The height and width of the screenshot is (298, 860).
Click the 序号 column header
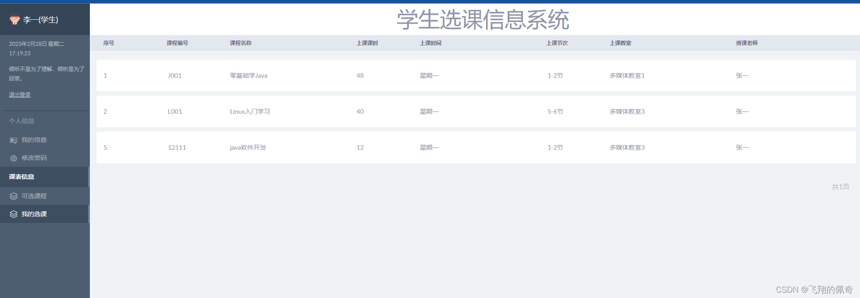109,43
